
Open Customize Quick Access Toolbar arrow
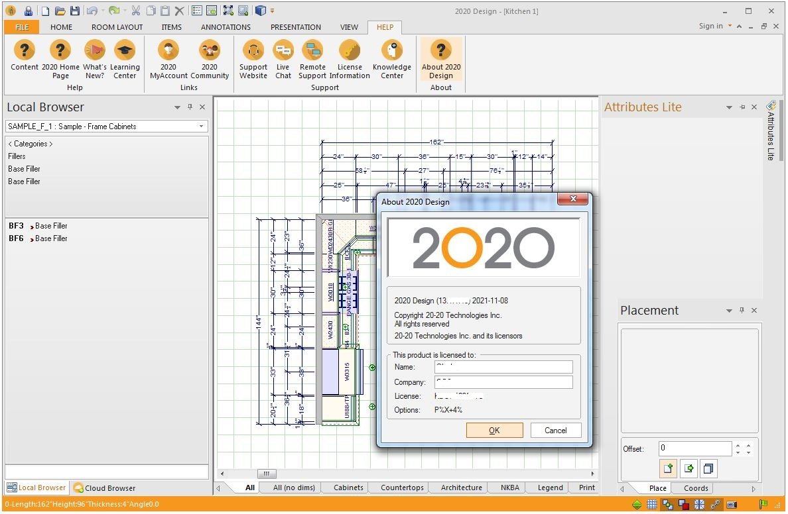pos(273,11)
